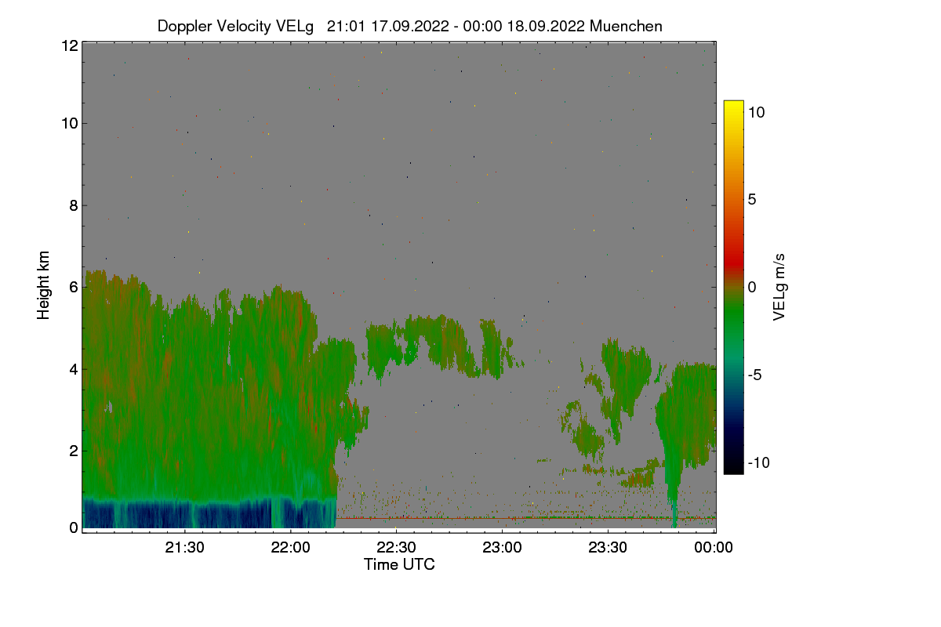Click the colorbar tick label '0'

(x=752, y=287)
